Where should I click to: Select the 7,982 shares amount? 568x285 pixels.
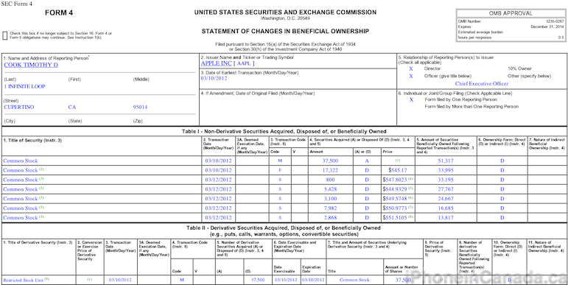tap(330, 208)
